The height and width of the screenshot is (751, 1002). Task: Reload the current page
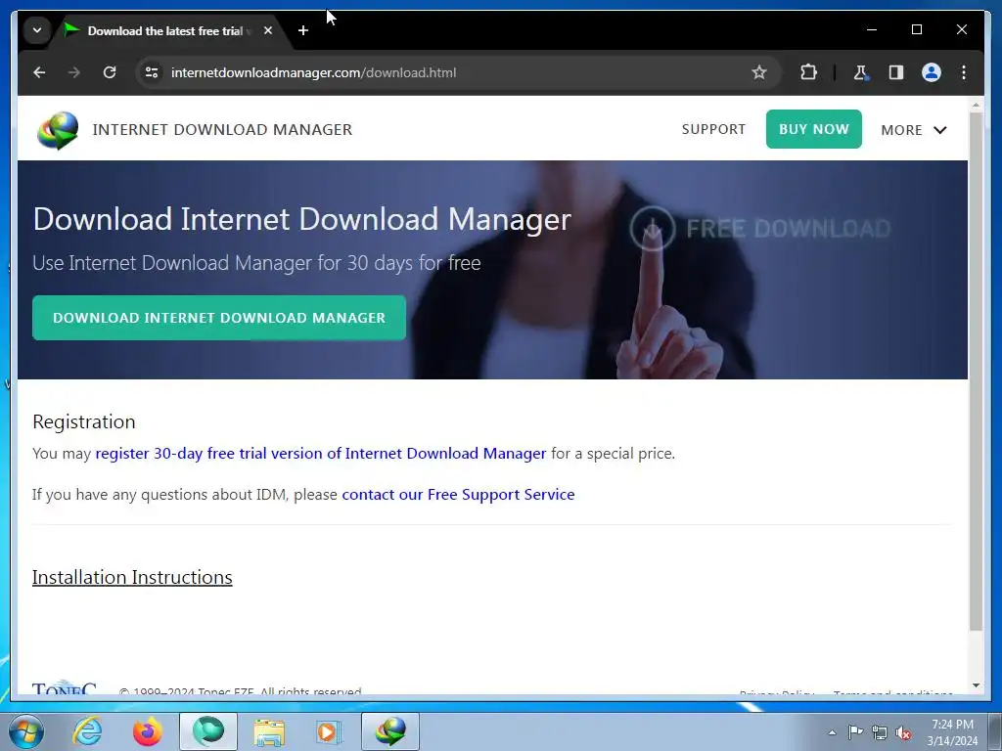click(110, 72)
